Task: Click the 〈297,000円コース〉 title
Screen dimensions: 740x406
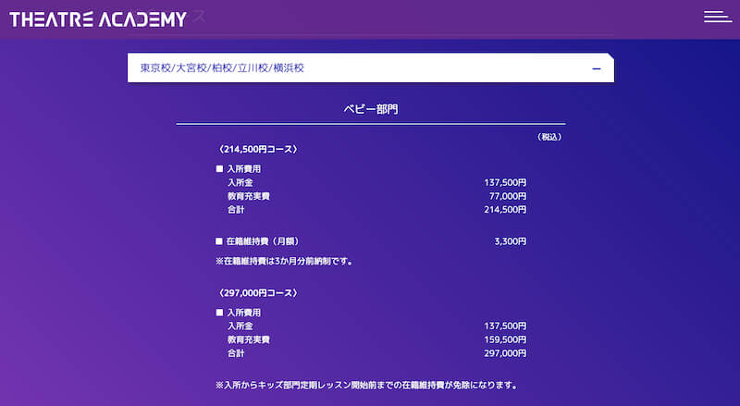Action: pyautogui.click(x=258, y=293)
